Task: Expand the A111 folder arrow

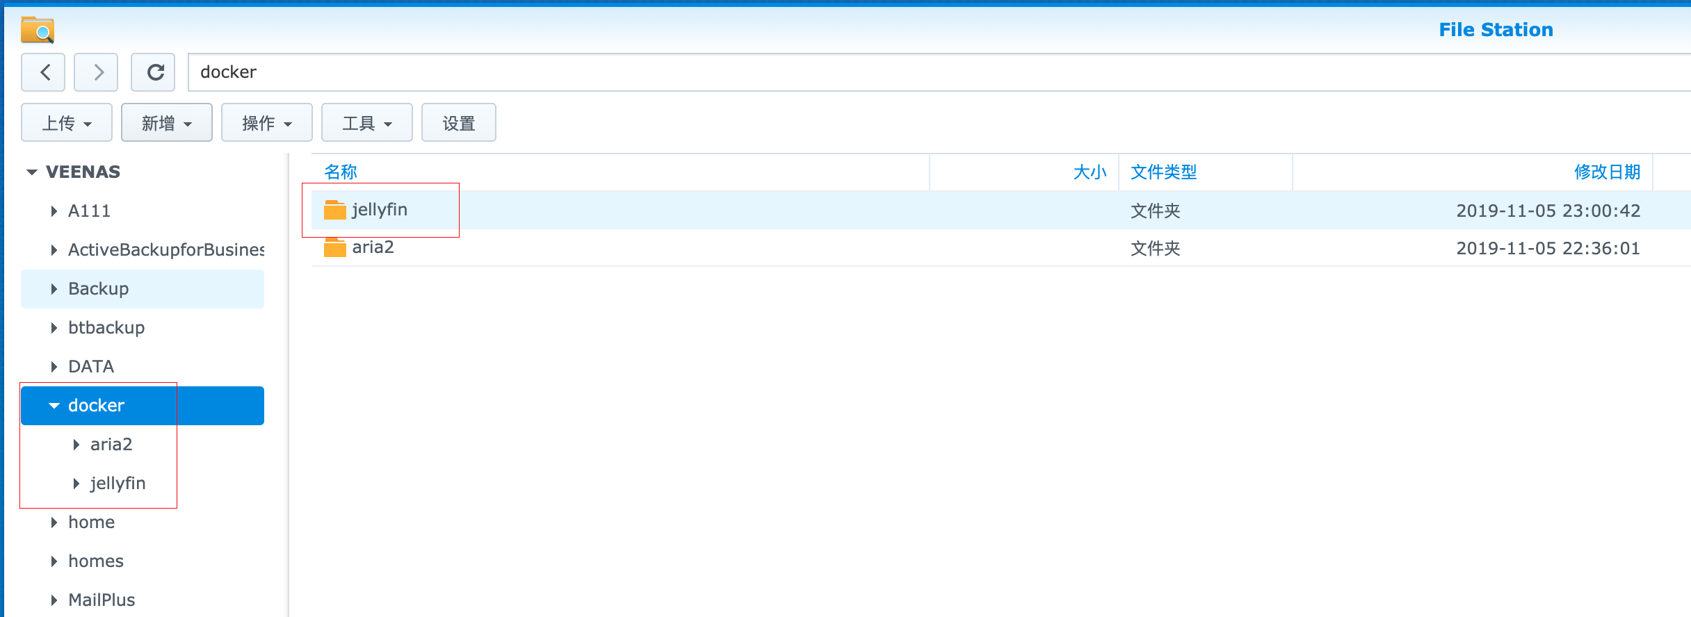Action: click(x=54, y=211)
